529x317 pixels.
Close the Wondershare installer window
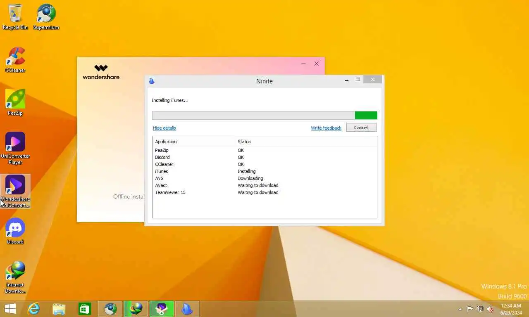pyautogui.click(x=317, y=64)
